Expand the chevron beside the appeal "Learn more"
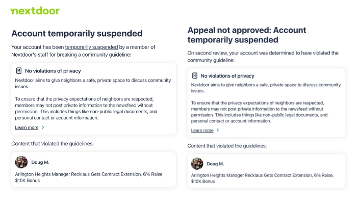The image size is (357, 204). [x=218, y=131]
